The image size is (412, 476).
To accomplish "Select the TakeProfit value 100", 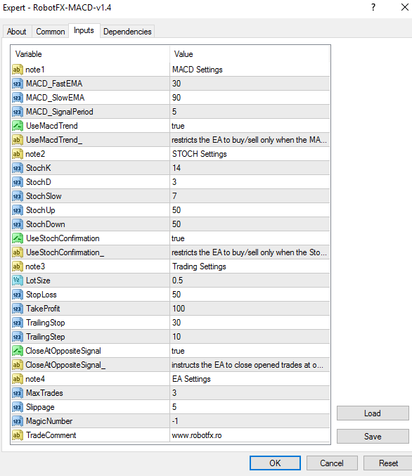I will pyautogui.click(x=250, y=309).
